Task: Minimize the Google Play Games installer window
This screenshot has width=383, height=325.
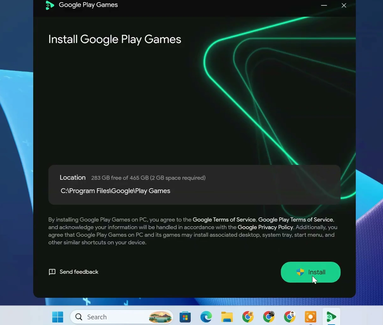Action: (324, 5)
